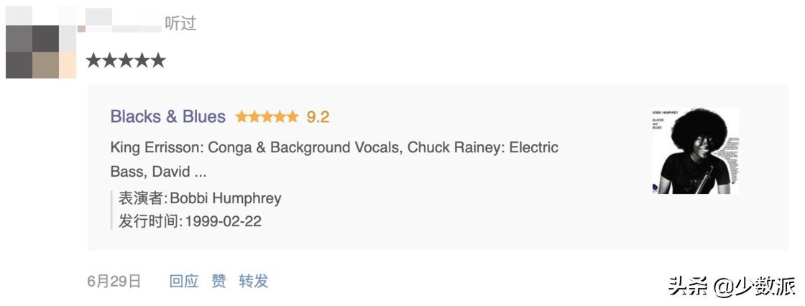
Task: Click the 表演者 Bobbi Humphrey line
Action: tap(200, 198)
